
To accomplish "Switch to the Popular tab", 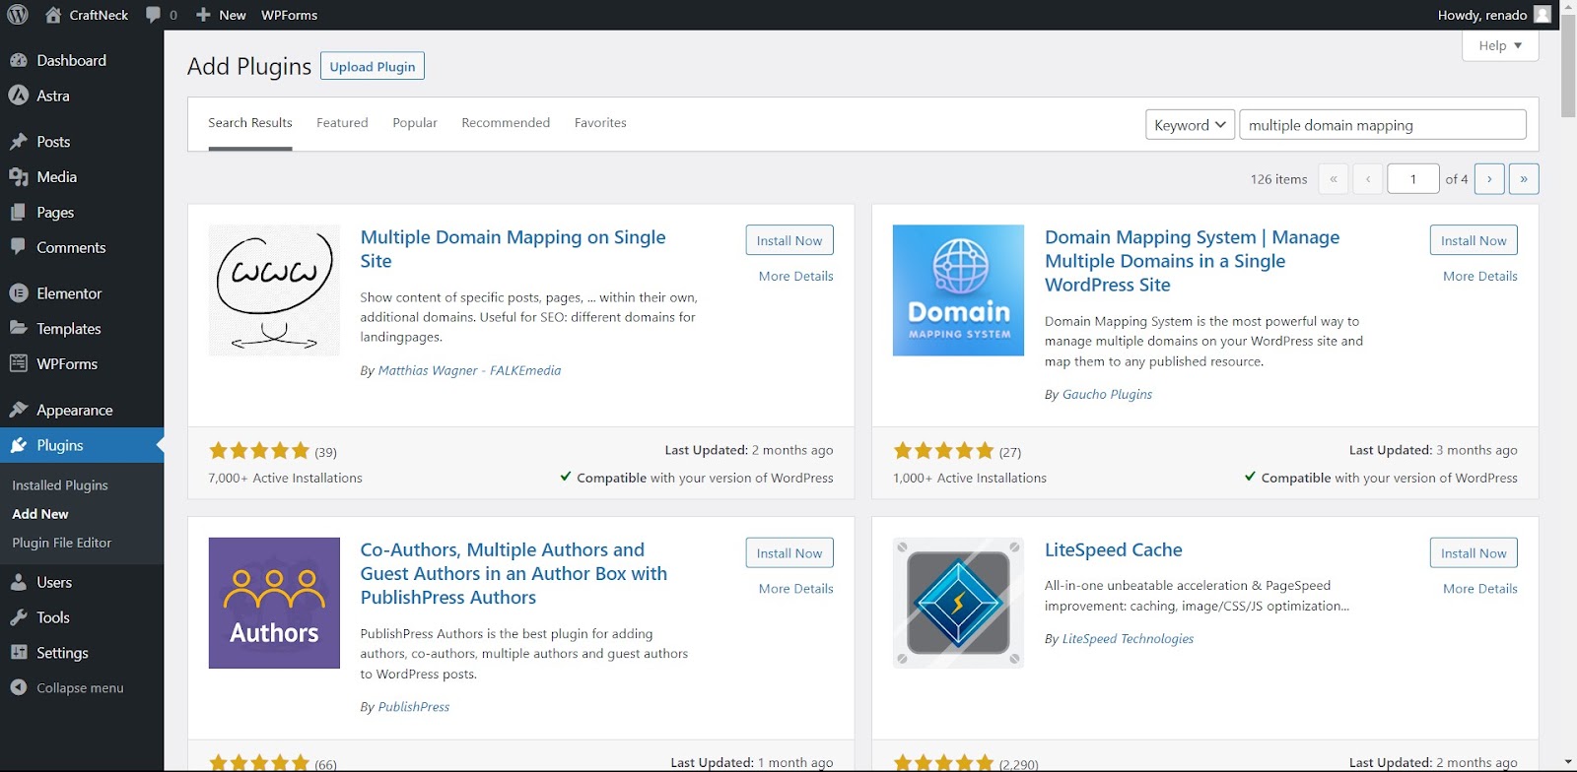I will click(x=415, y=123).
